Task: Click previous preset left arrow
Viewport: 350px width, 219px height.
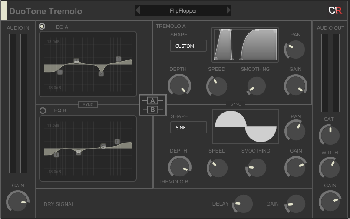Action: 138,10
